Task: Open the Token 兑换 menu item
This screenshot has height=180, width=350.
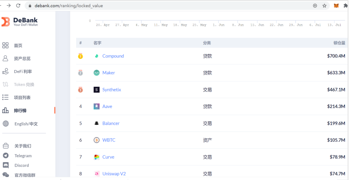Action: pos(24,84)
